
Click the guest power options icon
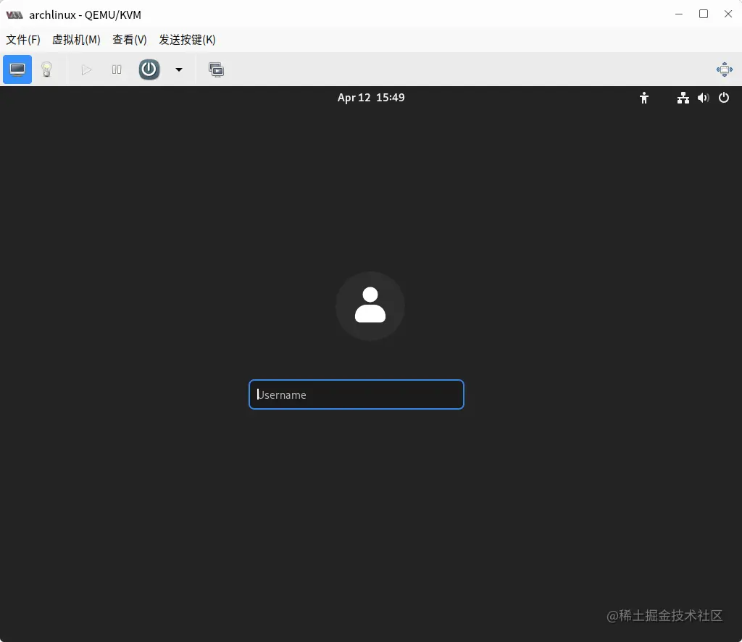pos(723,98)
